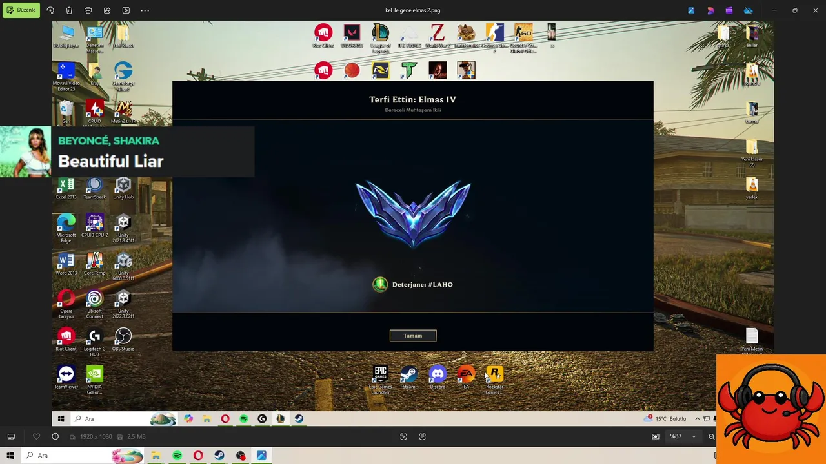Click the Beautiful Liar album cover thumbnail

point(25,152)
